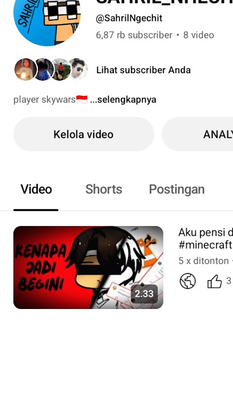Tap the third subscriber avatar

pyautogui.click(x=62, y=69)
